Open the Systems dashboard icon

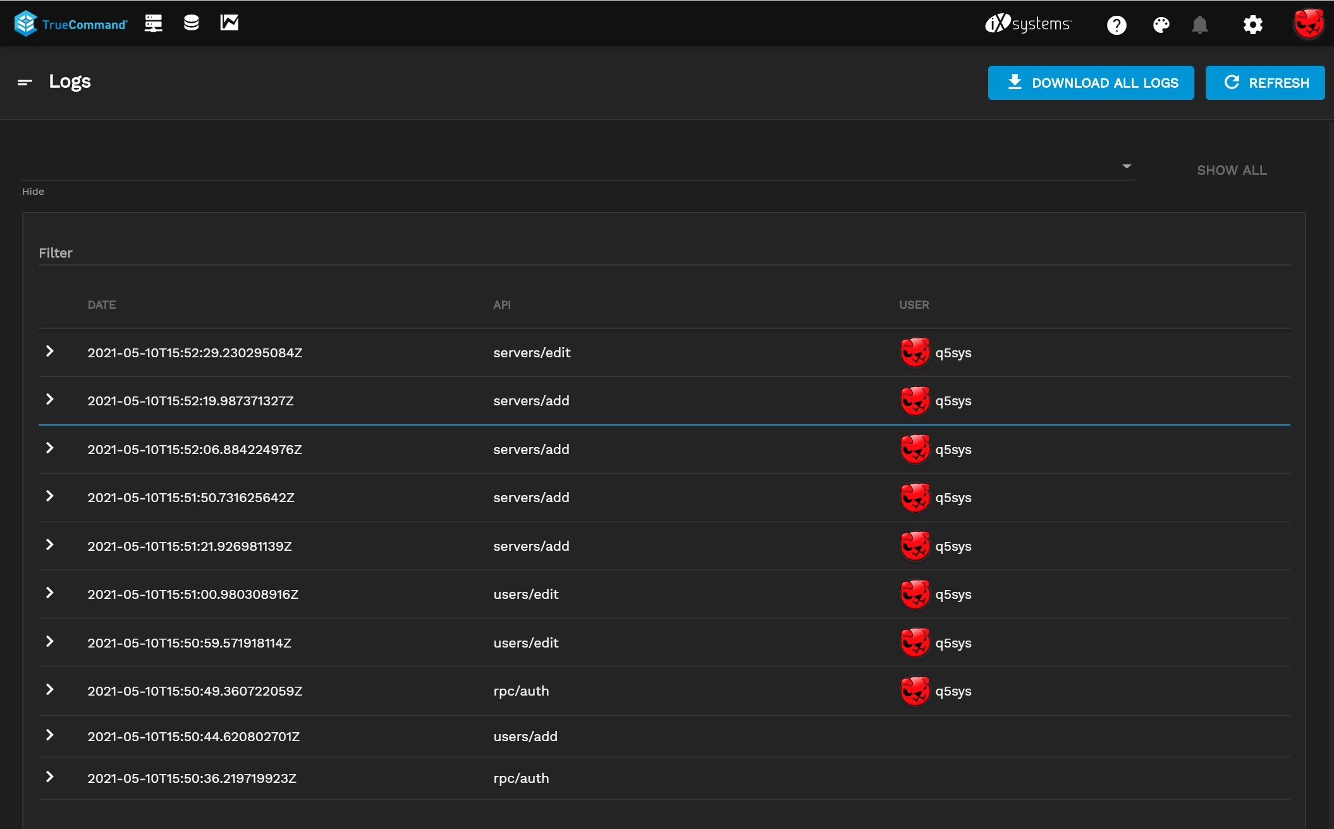click(x=152, y=23)
